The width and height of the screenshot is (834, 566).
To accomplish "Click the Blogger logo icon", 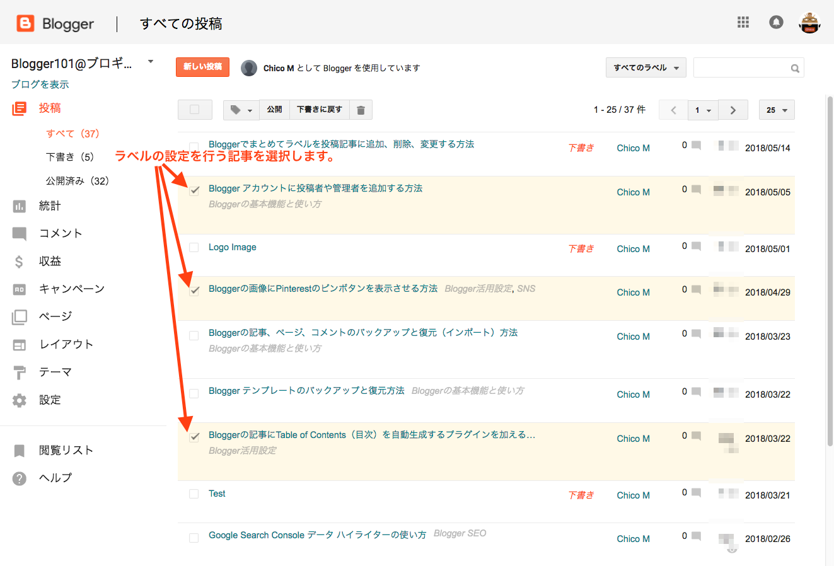I will coord(25,23).
